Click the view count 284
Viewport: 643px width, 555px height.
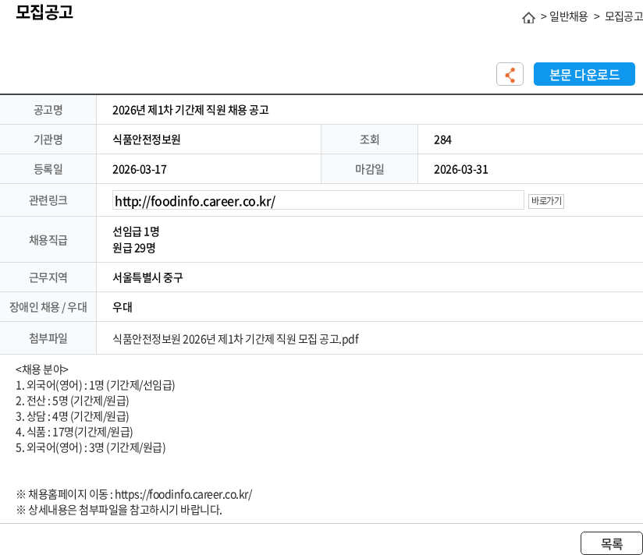(x=442, y=140)
